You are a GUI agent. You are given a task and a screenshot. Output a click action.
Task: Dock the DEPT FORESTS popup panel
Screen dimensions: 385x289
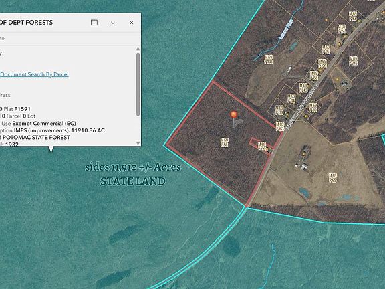94,23
